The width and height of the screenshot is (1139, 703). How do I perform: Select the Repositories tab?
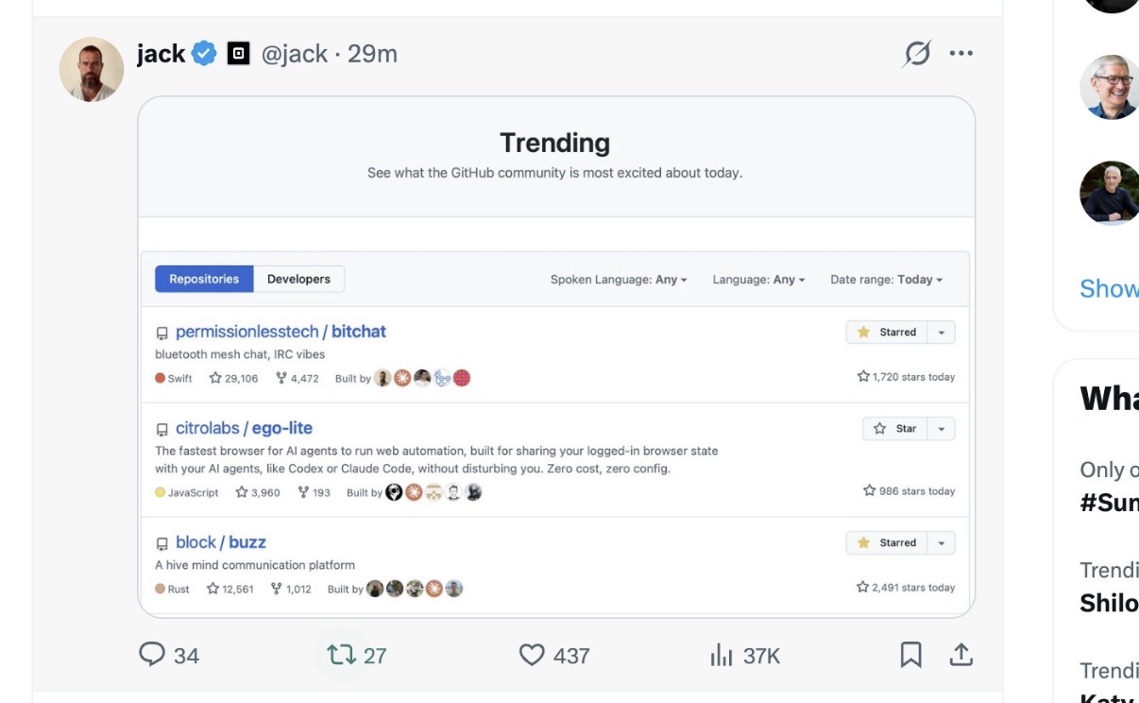pyautogui.click(x=204, y=279)
